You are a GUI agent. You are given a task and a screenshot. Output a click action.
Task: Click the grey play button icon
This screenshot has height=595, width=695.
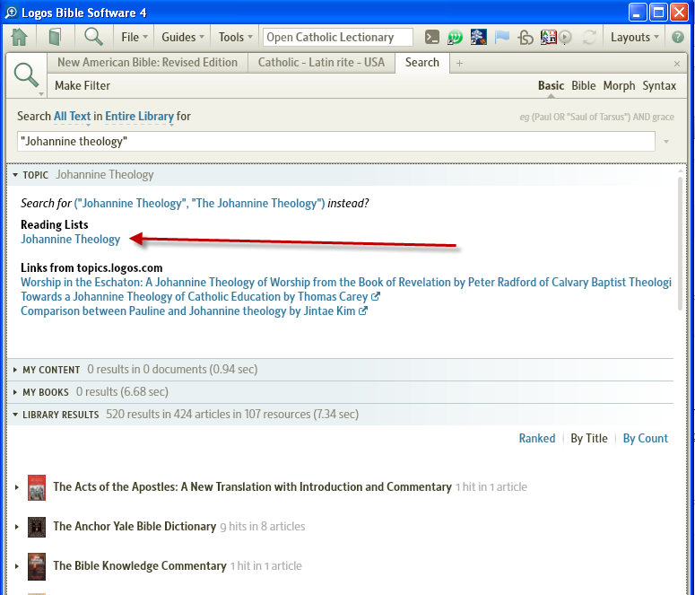click(x=565, y=38)
